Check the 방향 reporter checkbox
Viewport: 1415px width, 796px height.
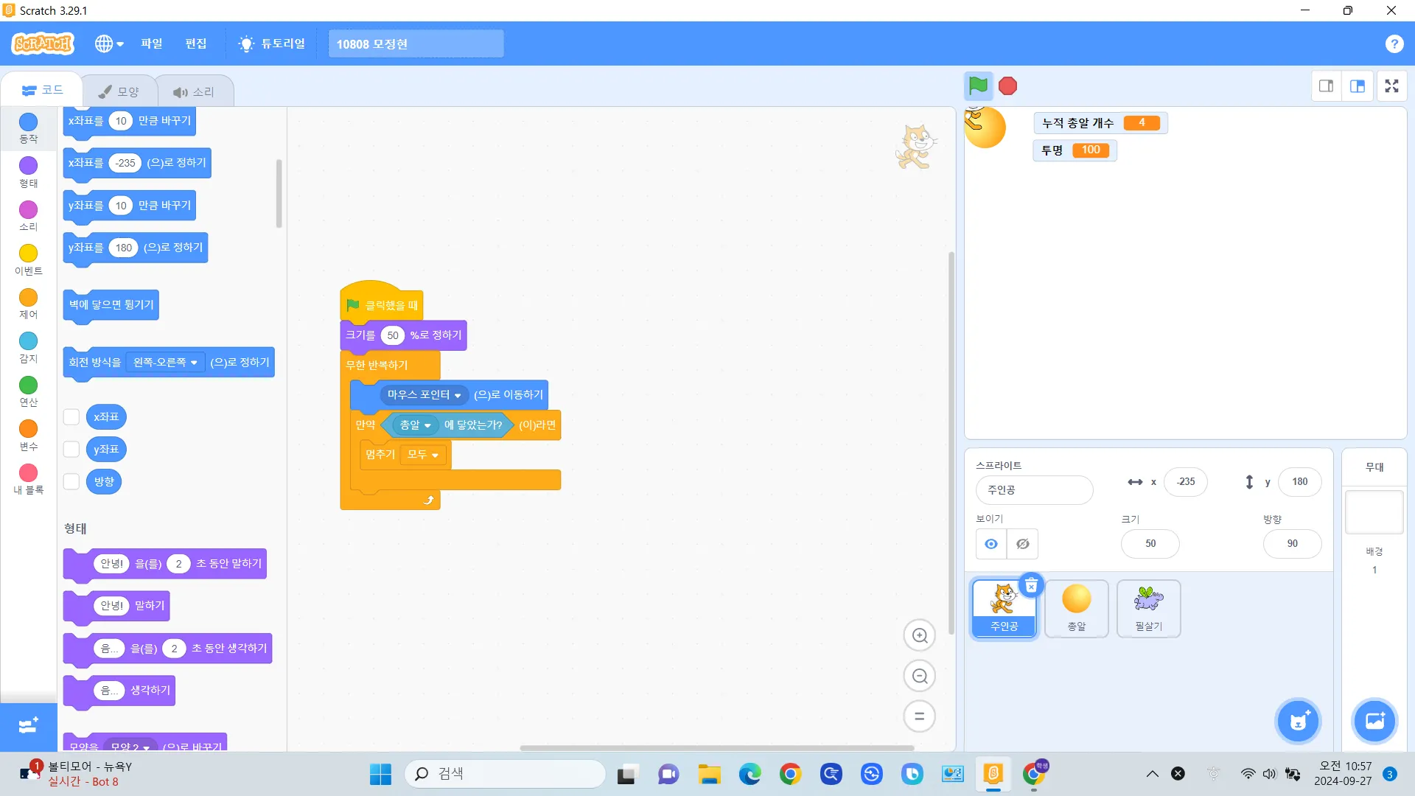coord(71,482)
